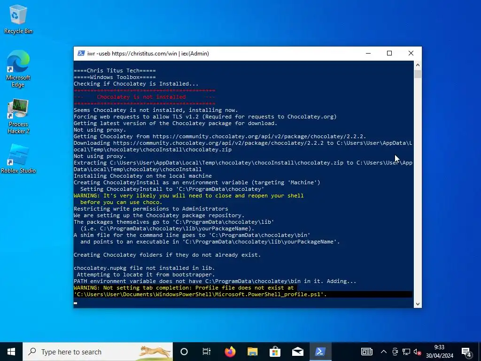Click the window title 'iwr -useb https://christitus.com/win'
This screenshot has width=481, height=361.
[132, 54]
